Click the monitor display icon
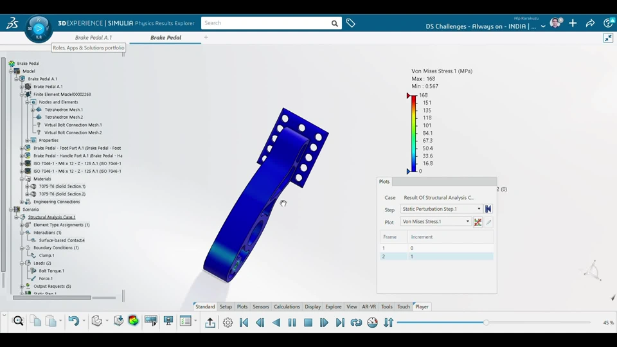 [x=168, y=321]
